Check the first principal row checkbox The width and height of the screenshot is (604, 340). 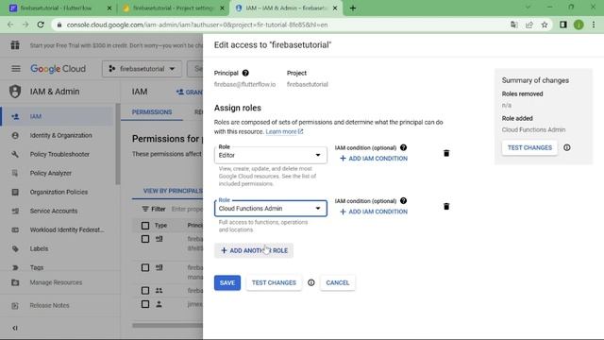coord(145,239)
